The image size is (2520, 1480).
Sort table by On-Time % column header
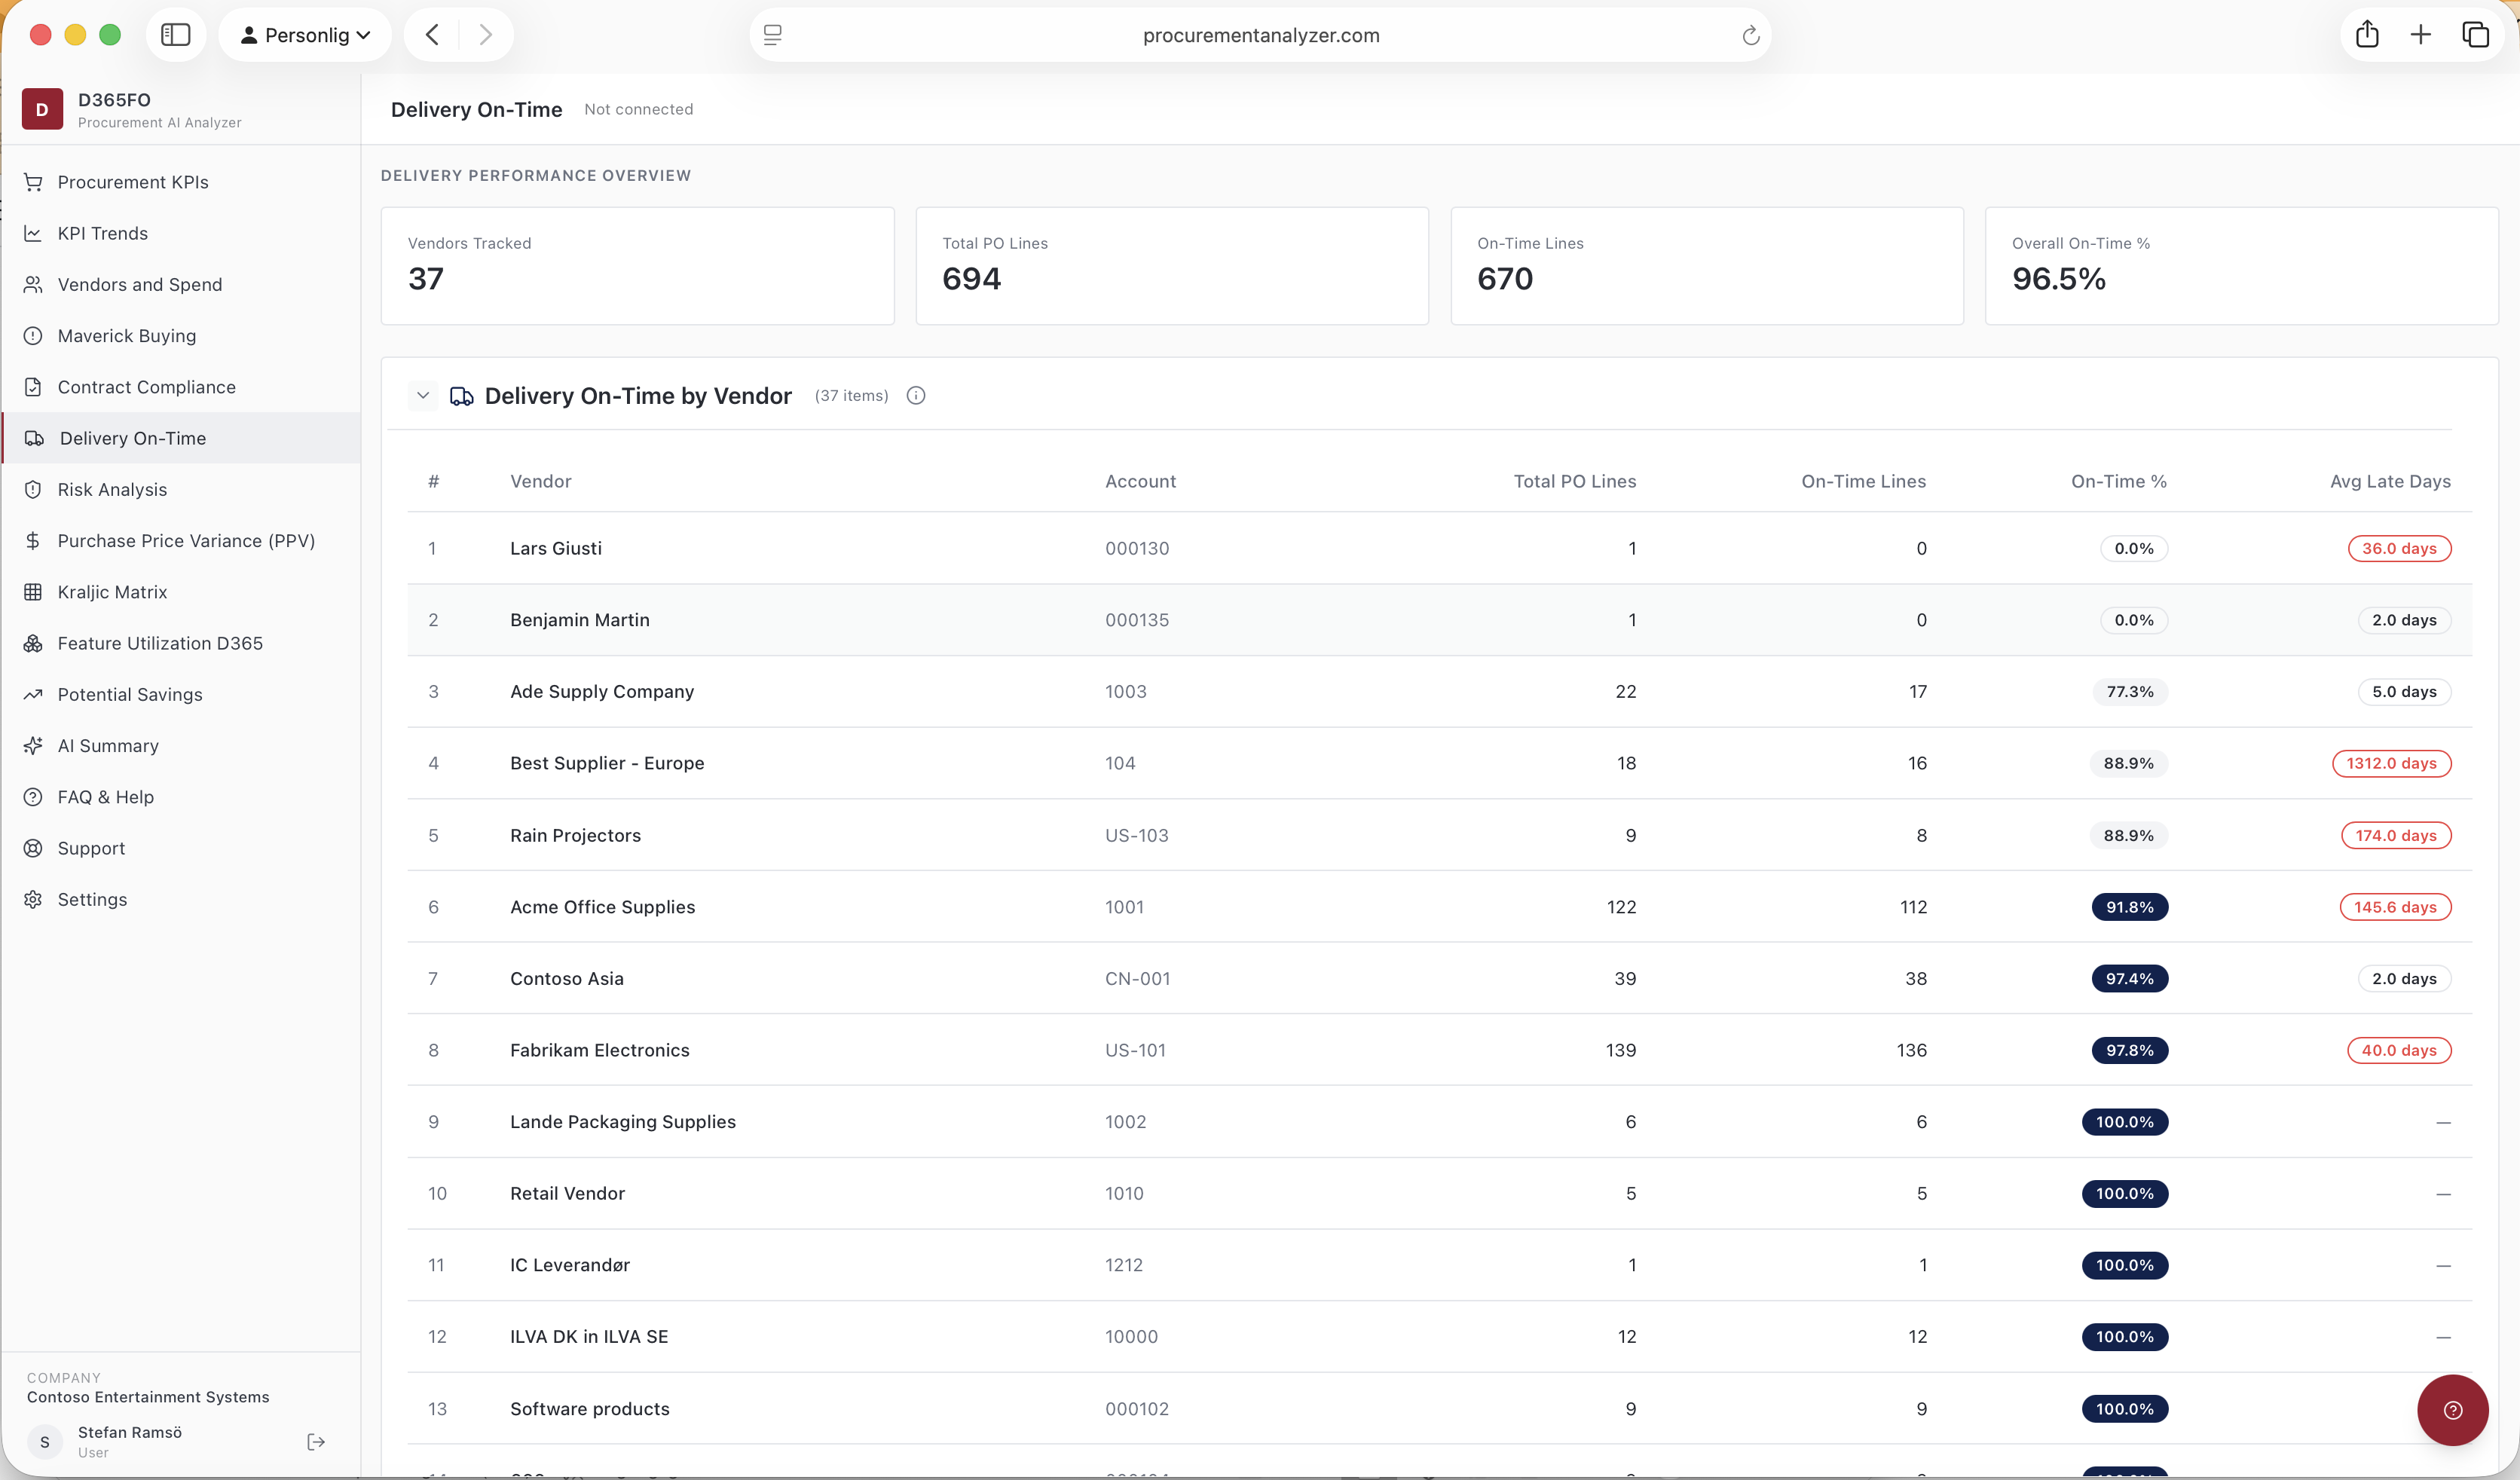pos(2118,481)
